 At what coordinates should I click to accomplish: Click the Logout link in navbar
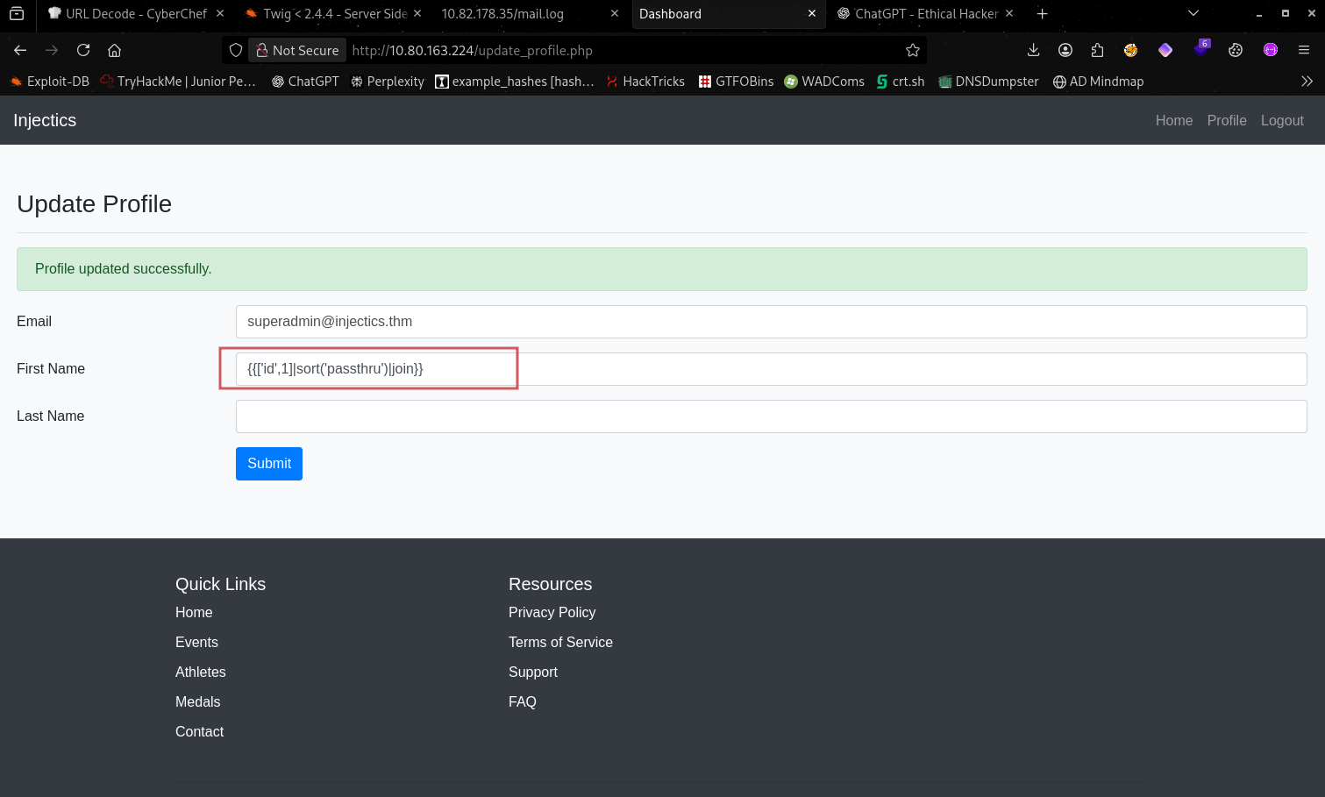(1282, 120)
